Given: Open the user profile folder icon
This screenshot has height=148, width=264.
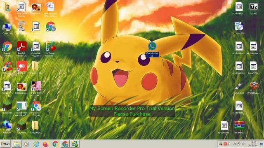Looking at the screenshot, I should [7, 7].
